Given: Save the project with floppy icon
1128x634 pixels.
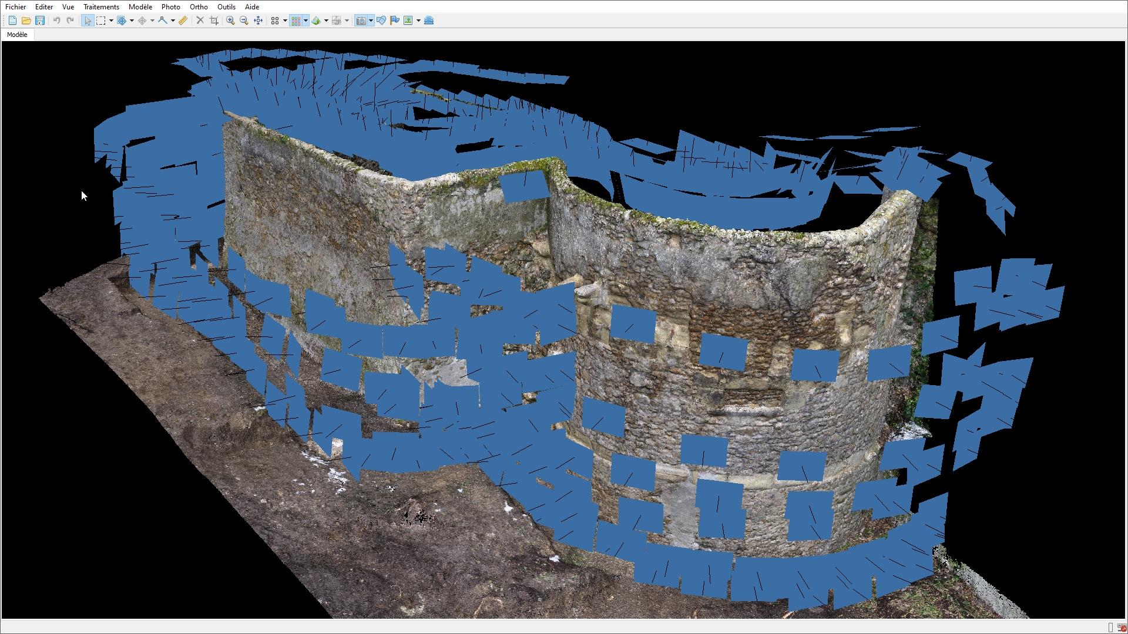Looking at the screenshot, I should pyautogui.click(x=40, y=21).
